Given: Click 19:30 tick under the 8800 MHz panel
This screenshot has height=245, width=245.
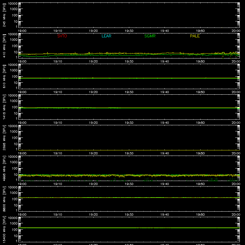Looking at the screenshot, I should (x=129, y=215).
